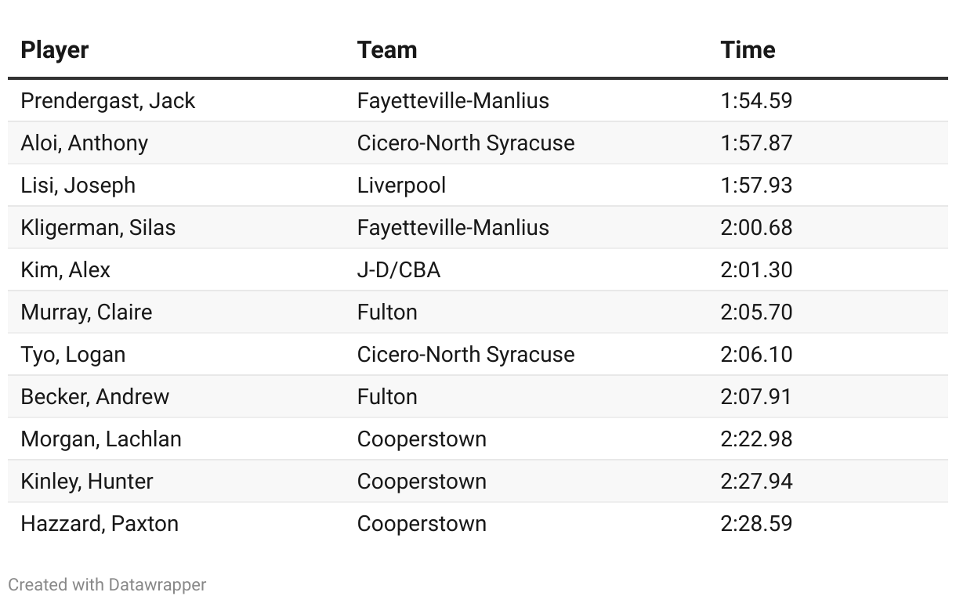
Task: Select the J-D/CBA team cell
Action: [399, 270]
